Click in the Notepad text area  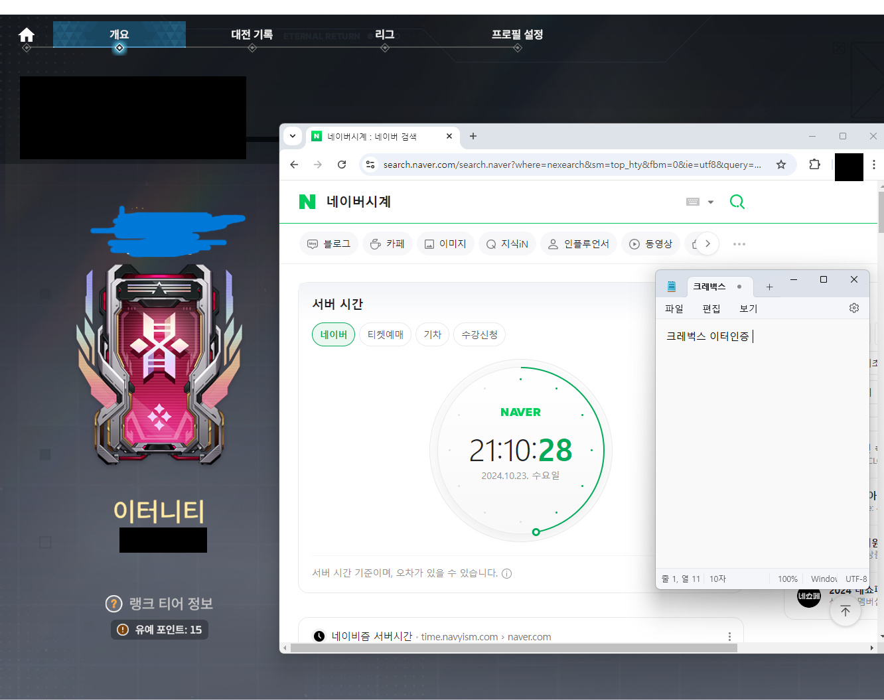click(x=763, y=445)
